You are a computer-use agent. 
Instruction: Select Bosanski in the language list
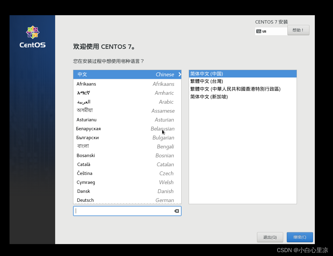(x=127, y=155)
